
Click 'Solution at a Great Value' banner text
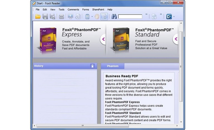click(151, 48)
